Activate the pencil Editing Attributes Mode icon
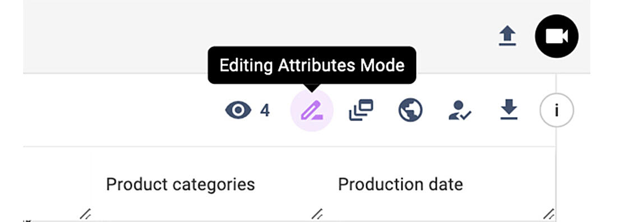Screen dimensions: 628x222 point(312,110)
